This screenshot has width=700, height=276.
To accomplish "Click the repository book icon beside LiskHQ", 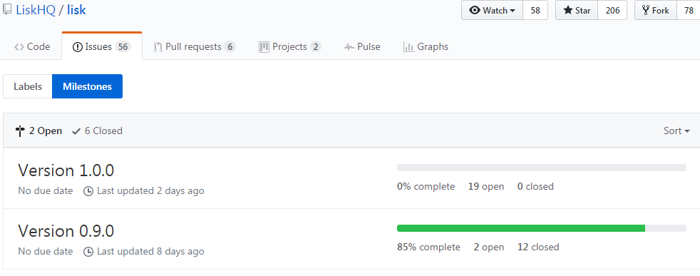I will (7, 10).
